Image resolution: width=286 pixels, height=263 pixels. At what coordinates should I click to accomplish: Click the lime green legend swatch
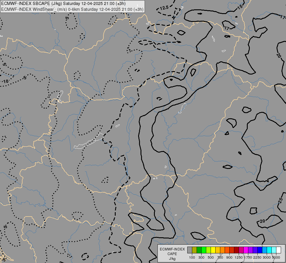[x=209, y=250]
